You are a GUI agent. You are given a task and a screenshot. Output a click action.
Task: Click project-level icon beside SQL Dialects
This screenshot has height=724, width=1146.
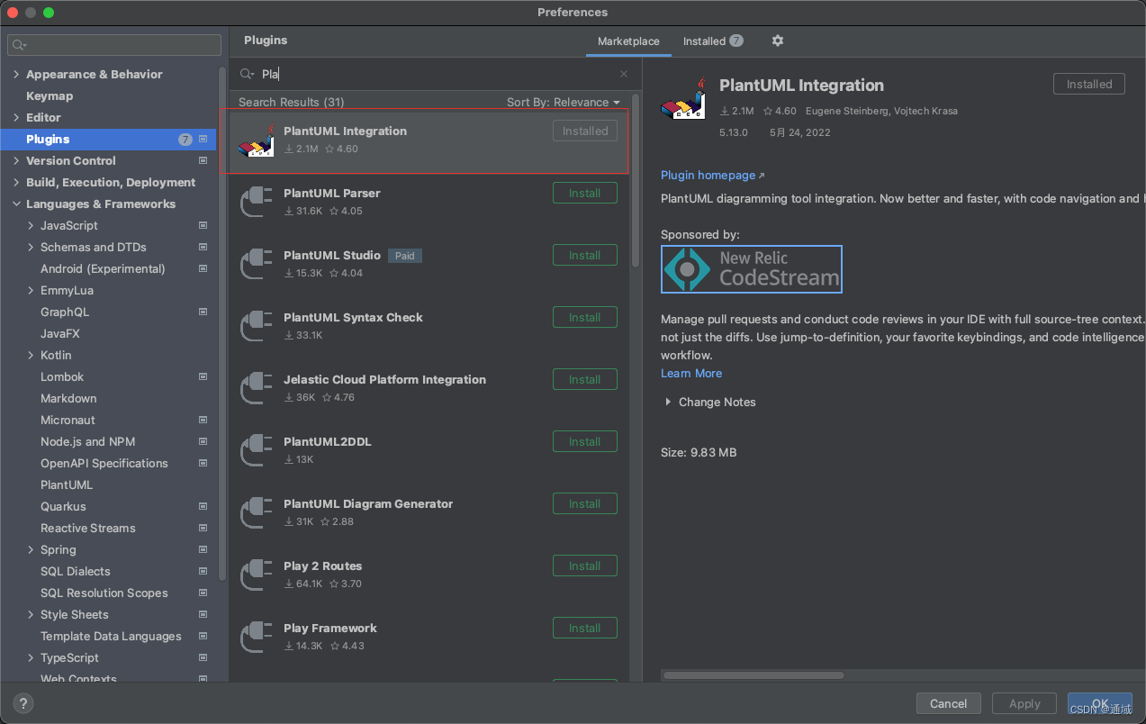[x=203, y=572]
